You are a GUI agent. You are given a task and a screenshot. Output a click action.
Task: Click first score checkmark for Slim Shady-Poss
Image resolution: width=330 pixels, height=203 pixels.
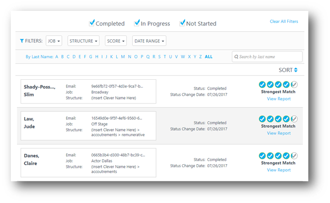tap(262, 84)
